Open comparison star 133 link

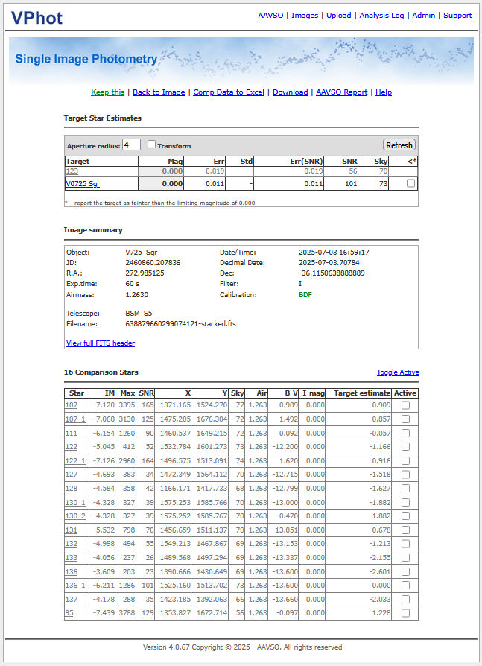click(x=72, y=558)
